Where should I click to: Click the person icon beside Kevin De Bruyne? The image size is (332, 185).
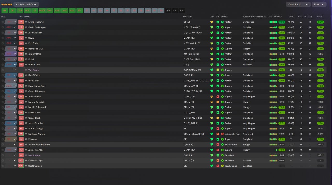(26, 27)
